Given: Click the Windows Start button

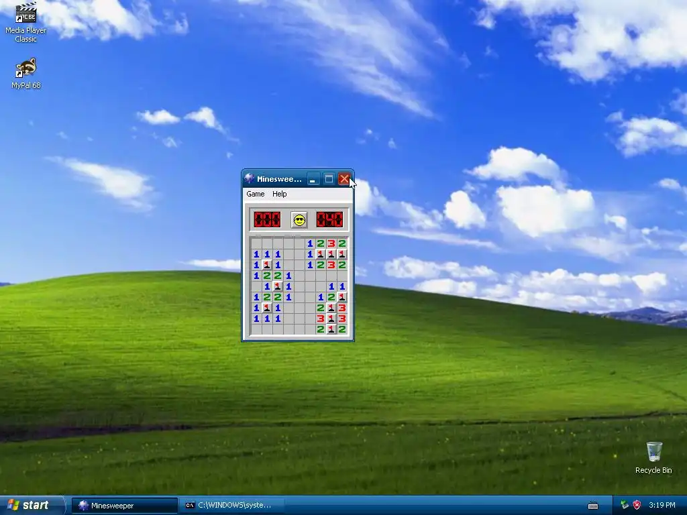Looking at the screenshot, I should coord(31,506).
